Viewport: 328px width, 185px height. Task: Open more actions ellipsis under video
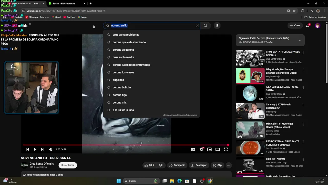229,165
